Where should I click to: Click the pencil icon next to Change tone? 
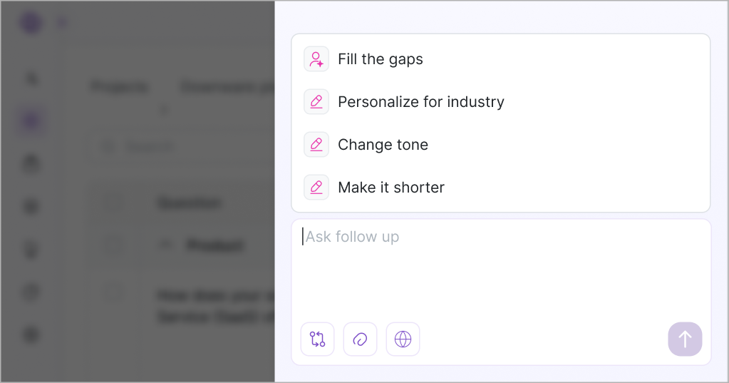click(316, 144)
